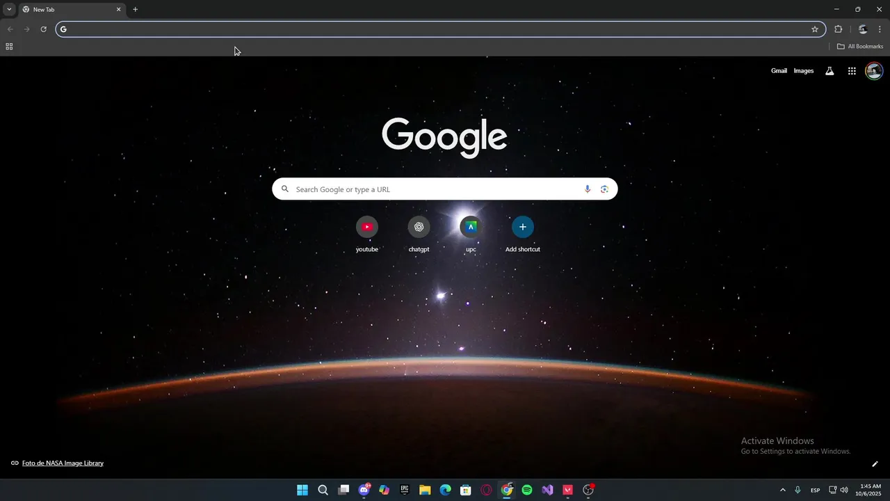The width and height of the screenshot is (890, 501).
Task: Open the chatgpt shortcut tile
Action: coord(419,227)
